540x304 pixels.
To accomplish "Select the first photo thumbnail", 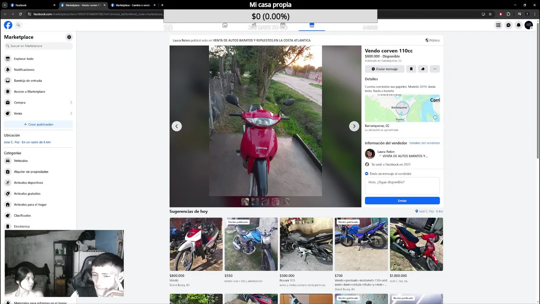I will click(x=245, y=202).
